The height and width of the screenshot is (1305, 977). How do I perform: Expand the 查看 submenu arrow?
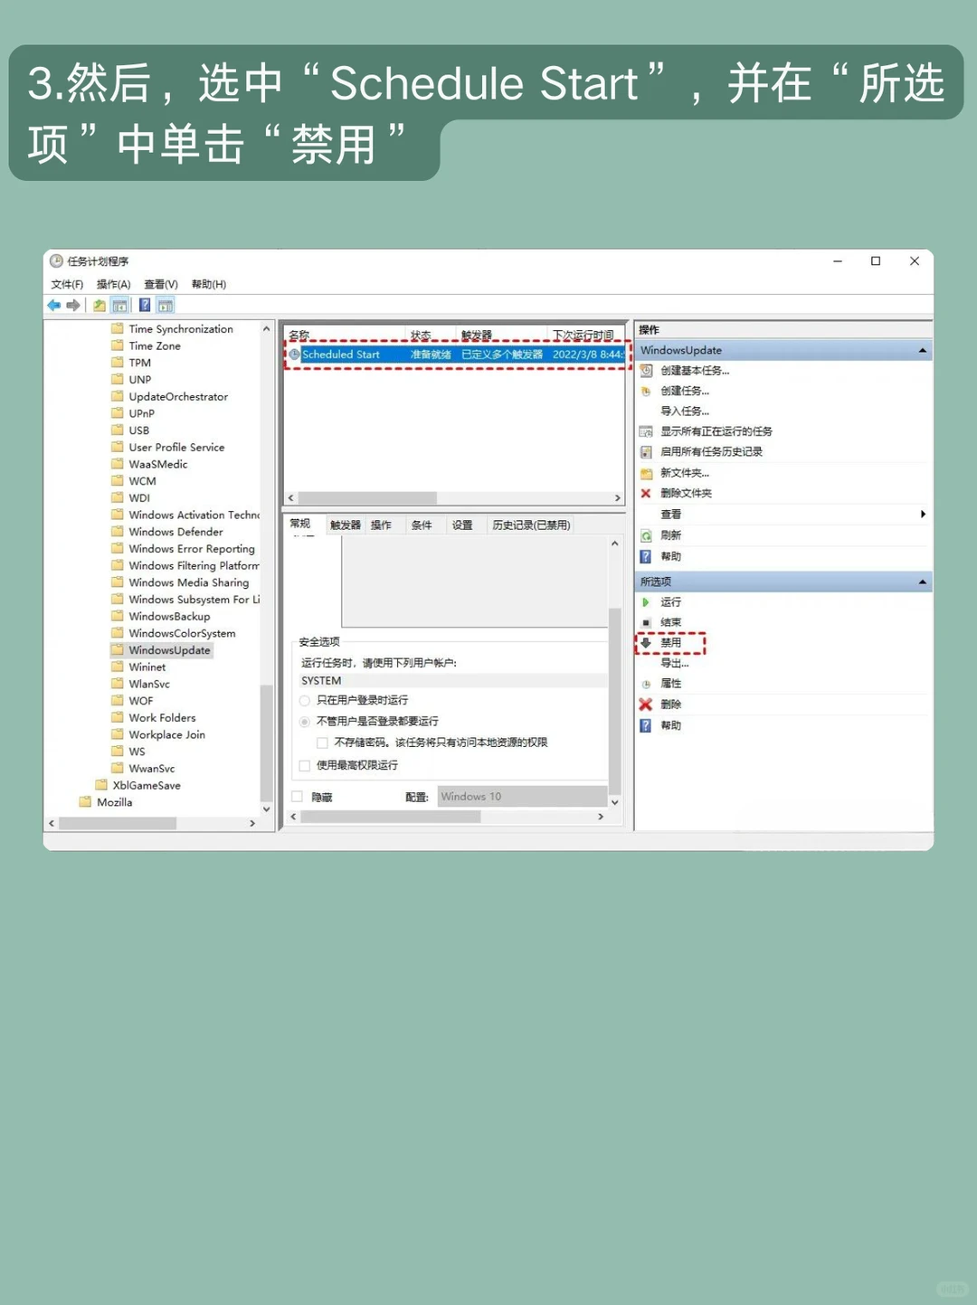point(923,515)
